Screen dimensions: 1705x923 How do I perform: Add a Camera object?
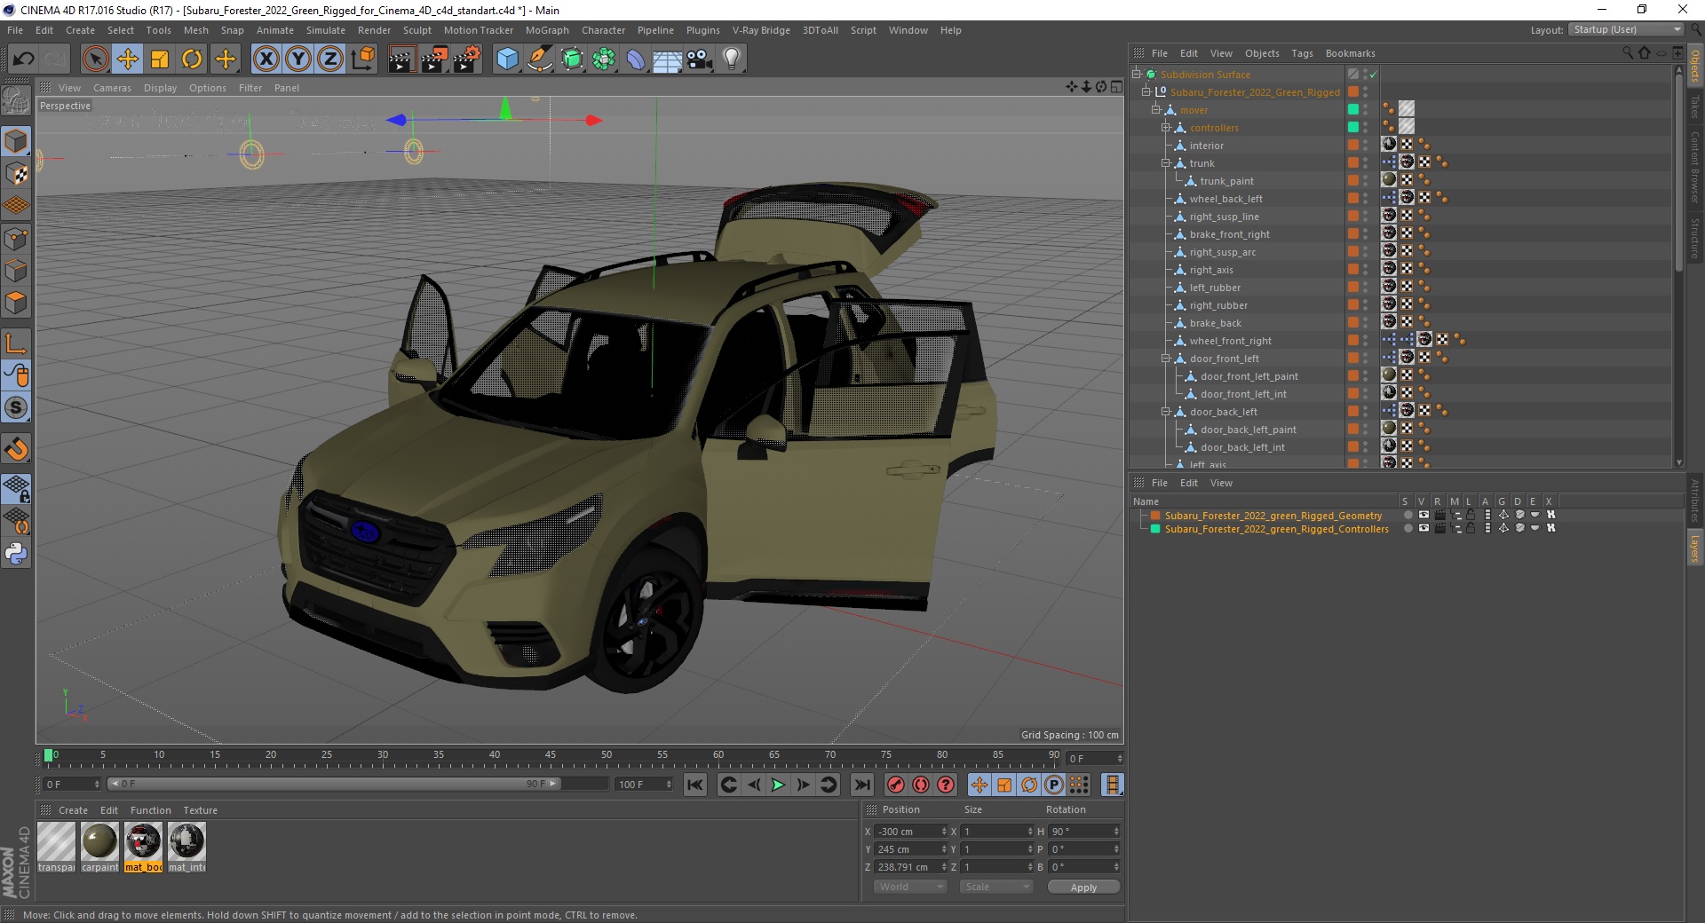click(700, 59)
